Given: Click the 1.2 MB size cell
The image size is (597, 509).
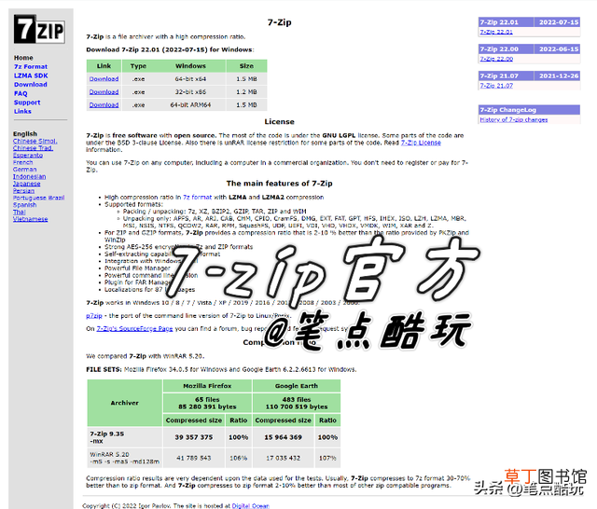Looking at the screenshot, I should point(246,92).
